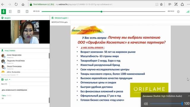The height and width of the screenshot is (107, 190).
Task: Click the ЧАТ panel icon
Action: coord(2,80)
